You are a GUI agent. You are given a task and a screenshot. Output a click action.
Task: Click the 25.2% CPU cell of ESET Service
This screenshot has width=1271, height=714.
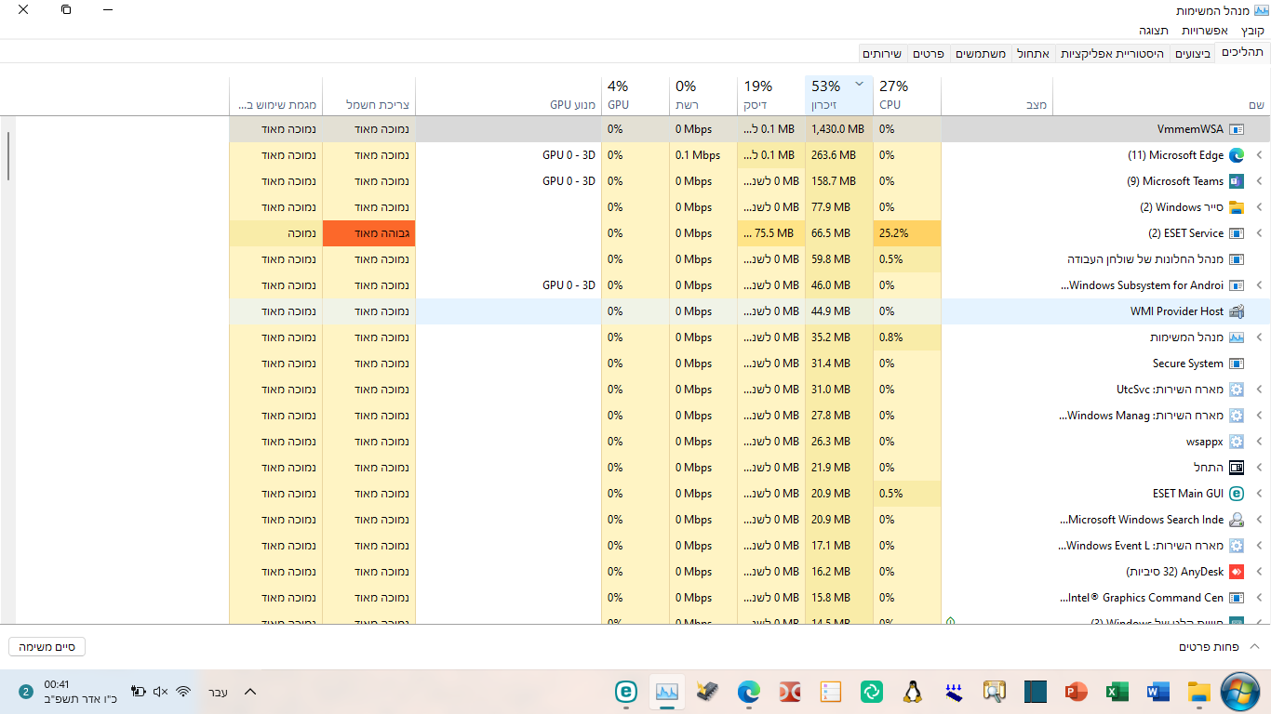point(907,233)
